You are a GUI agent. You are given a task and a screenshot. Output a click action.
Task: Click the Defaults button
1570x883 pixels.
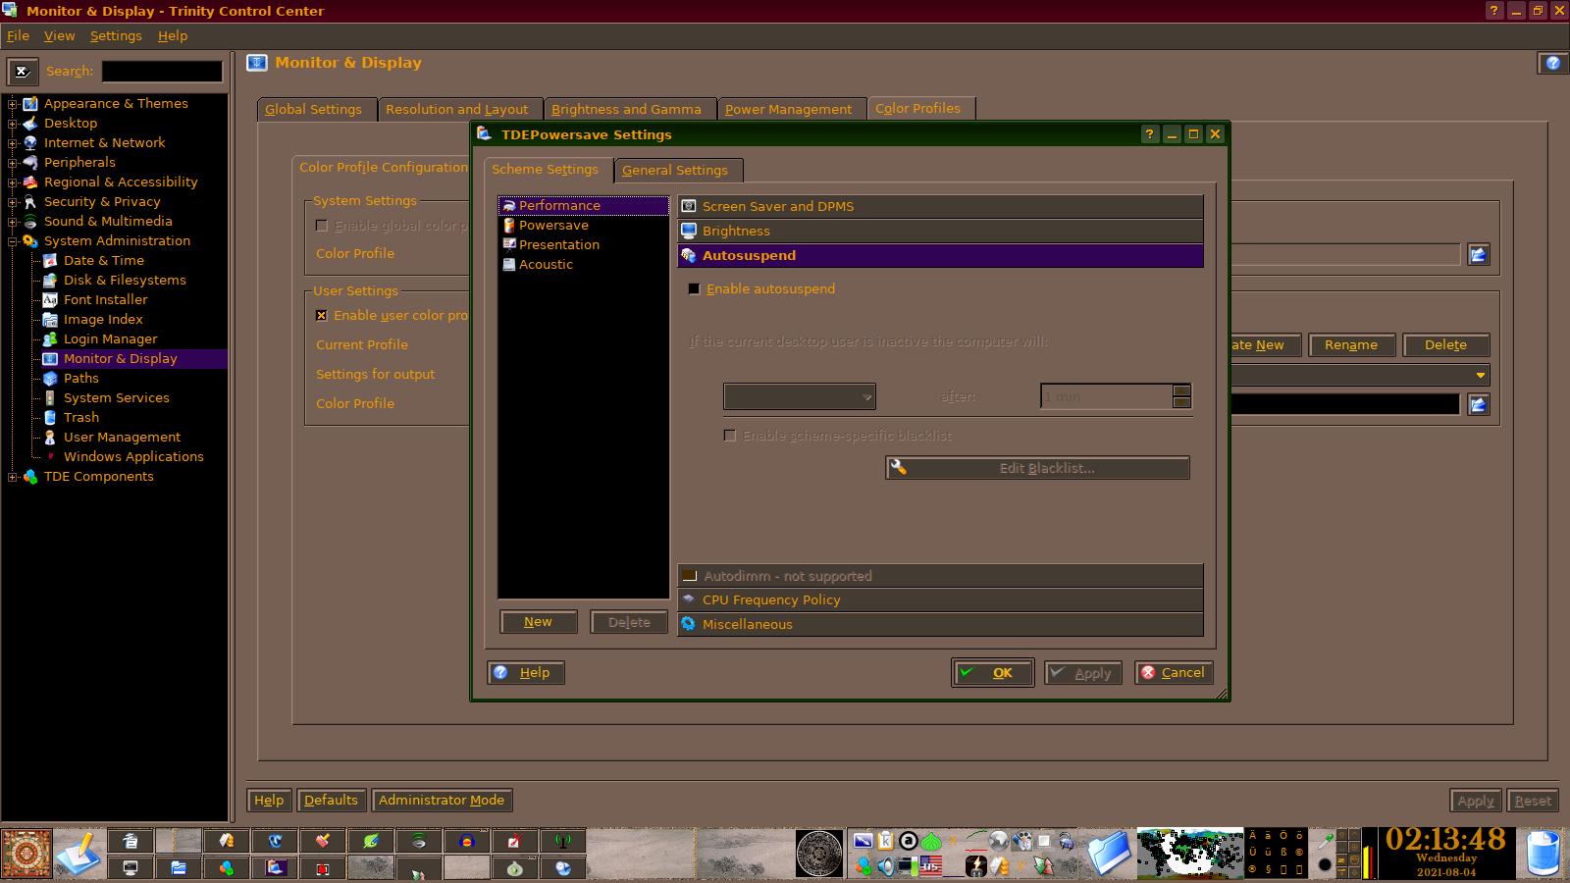tap(331, 800)
